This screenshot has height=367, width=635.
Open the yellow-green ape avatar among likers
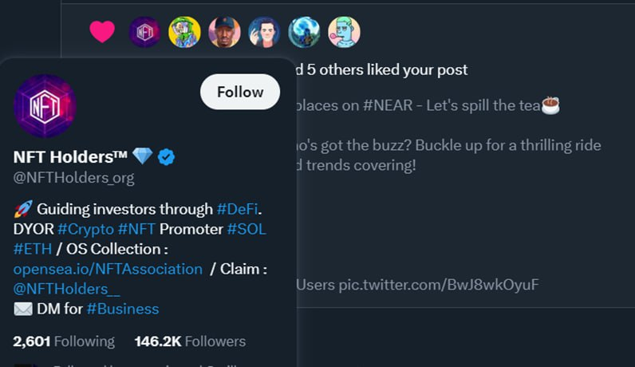pos(184,32)
